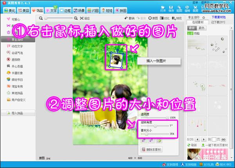This screenshot has width=235, height=168.
Task: Click the 保存 (Save) toolbar icon
Action: tap(171, 9)
